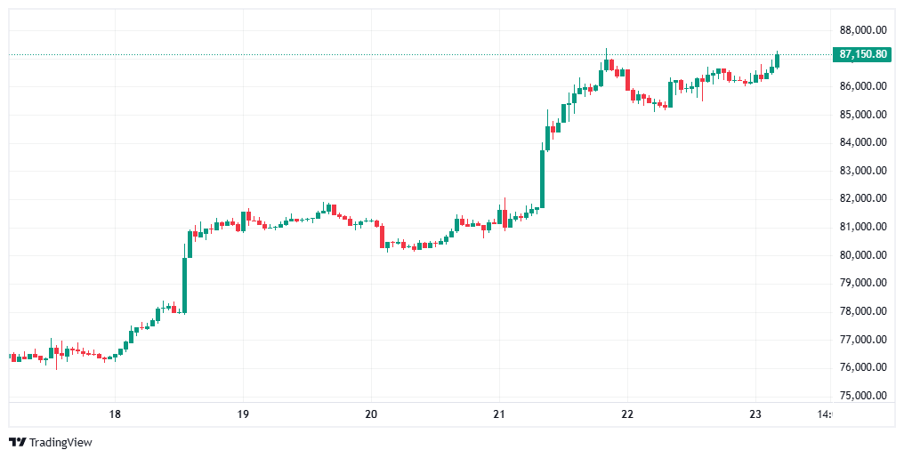904x458 pixels.
Task: Select the 80,000.00 price axis label
Action: point(863,255)
